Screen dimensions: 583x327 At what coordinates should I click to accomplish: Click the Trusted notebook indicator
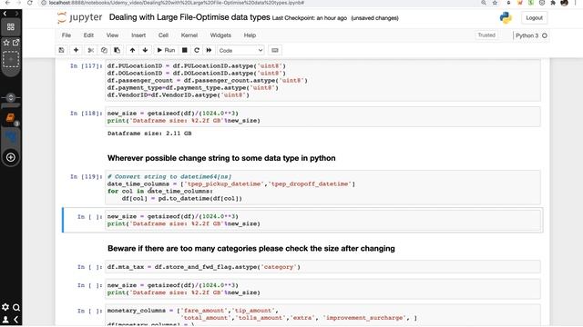pos(486,35)
